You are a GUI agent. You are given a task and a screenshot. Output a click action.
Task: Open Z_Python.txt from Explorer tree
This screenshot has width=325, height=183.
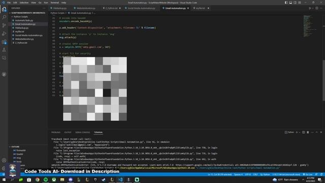[21, 43]
